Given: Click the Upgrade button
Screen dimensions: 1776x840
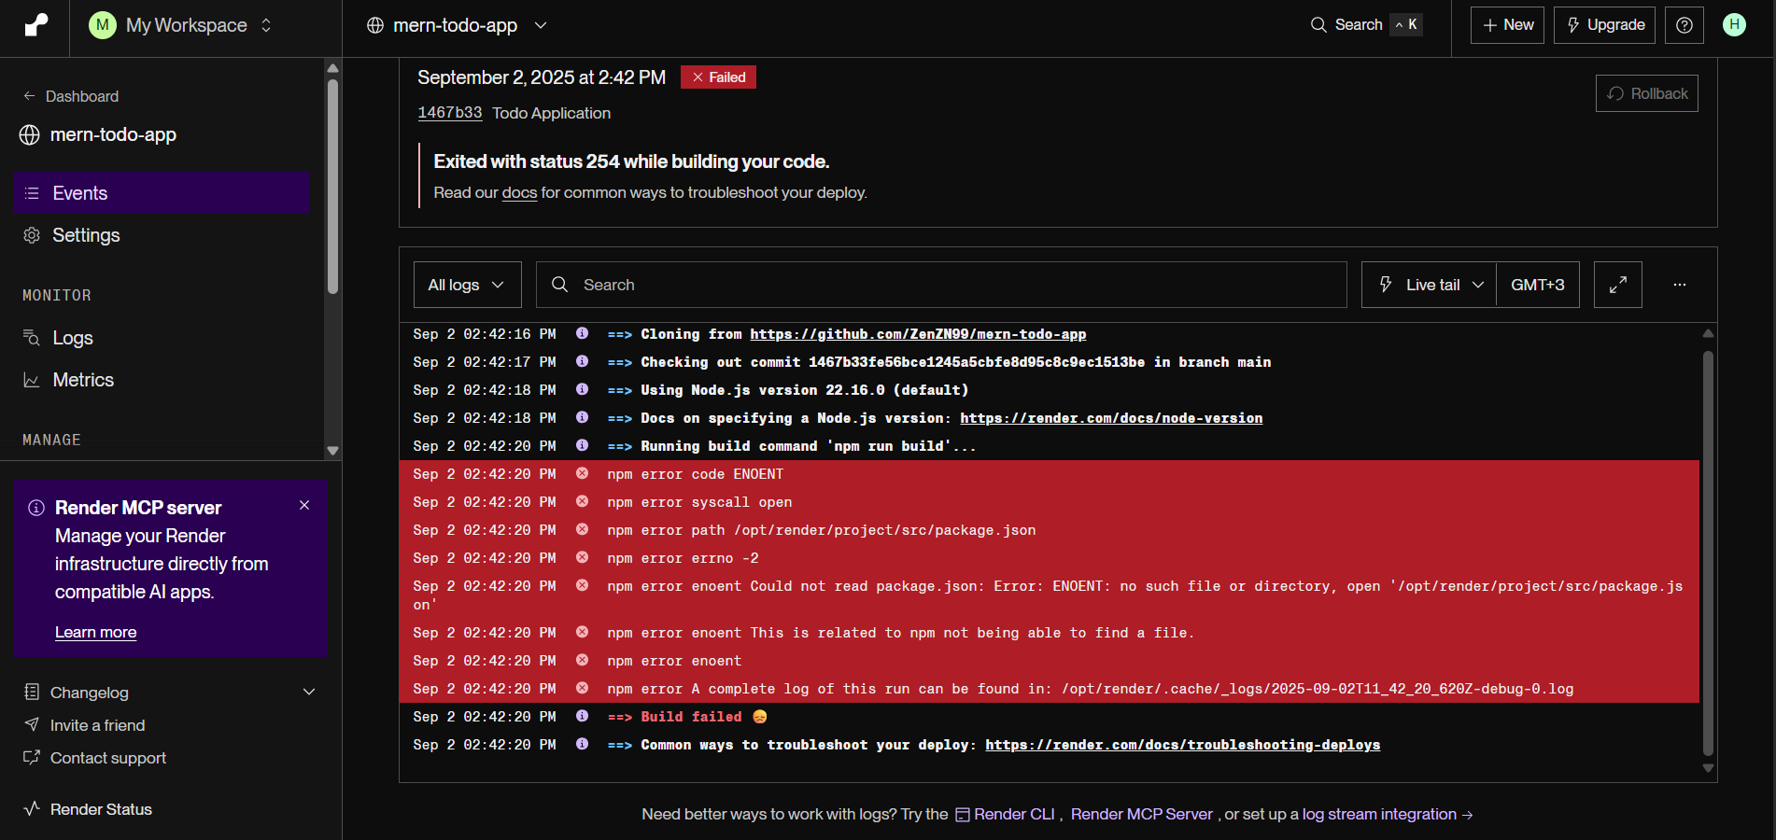Looking at the screenshot, I should (x=1604, y=25).
